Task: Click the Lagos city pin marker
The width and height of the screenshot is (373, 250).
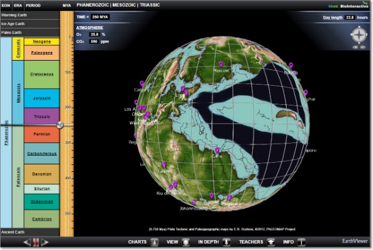Action: click(164, 166)
